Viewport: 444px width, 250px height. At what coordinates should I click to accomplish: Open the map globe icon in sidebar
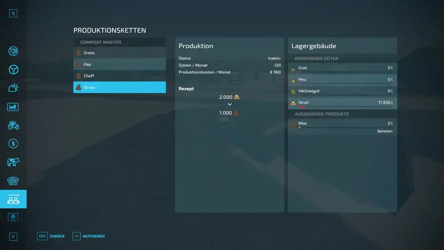tap(13, 51)
